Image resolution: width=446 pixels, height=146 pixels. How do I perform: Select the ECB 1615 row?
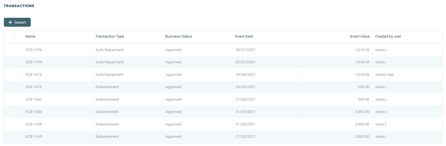pyautogui.click(x=34, y=75)
